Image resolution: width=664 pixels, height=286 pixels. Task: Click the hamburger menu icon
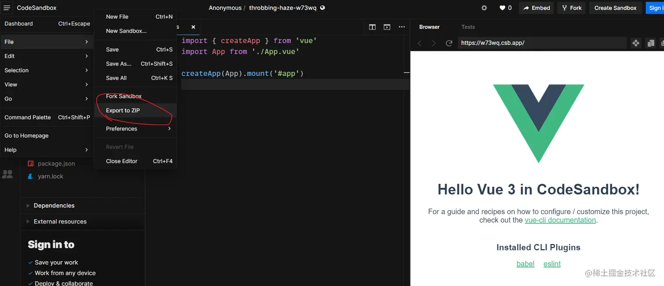[7, 8]
